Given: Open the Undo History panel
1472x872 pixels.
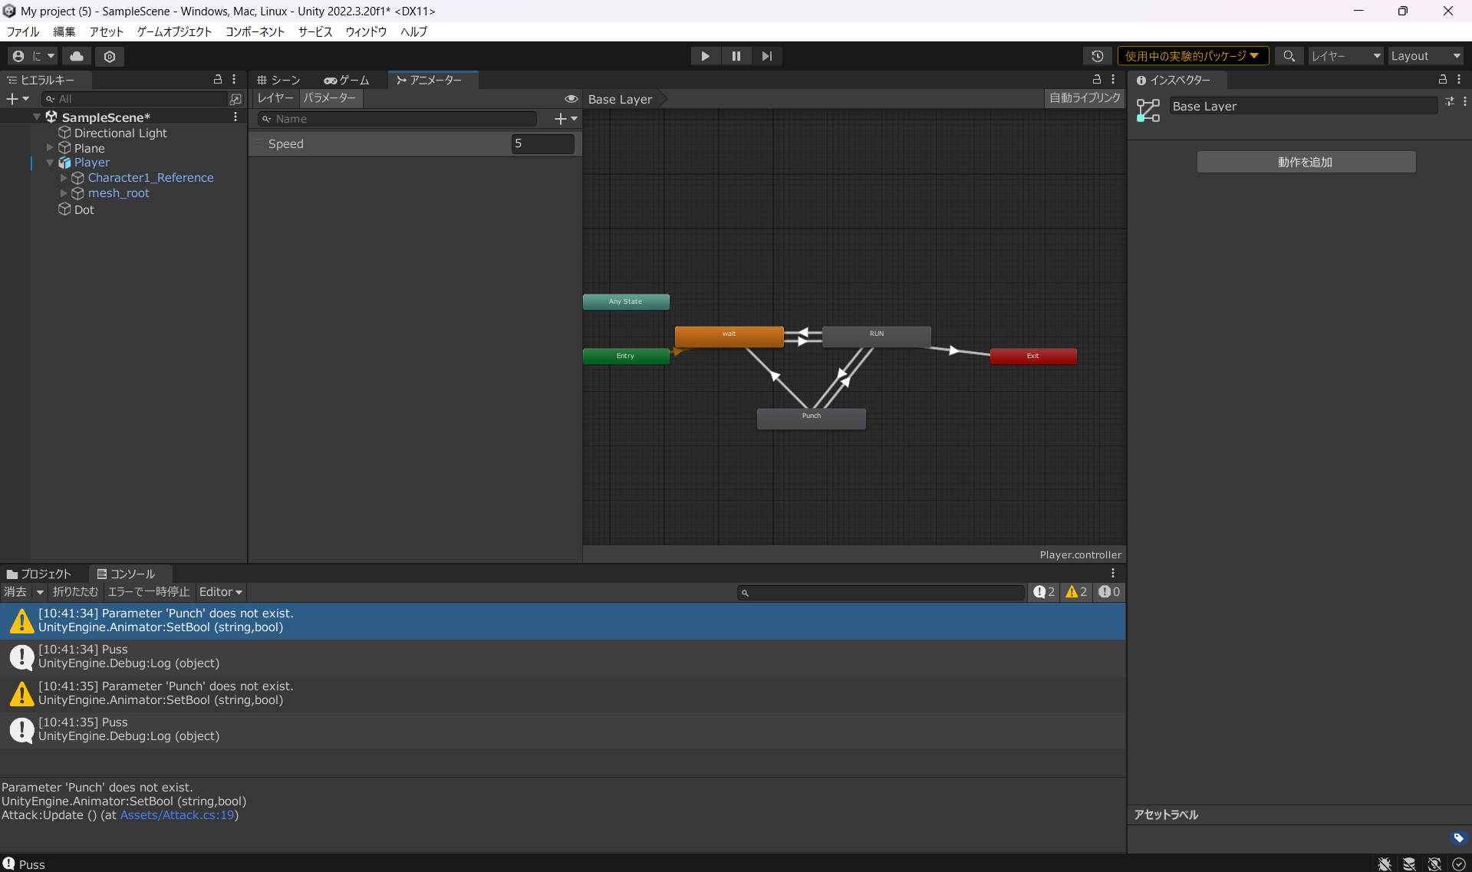Looking at the screenshot, I should 1098,56.
